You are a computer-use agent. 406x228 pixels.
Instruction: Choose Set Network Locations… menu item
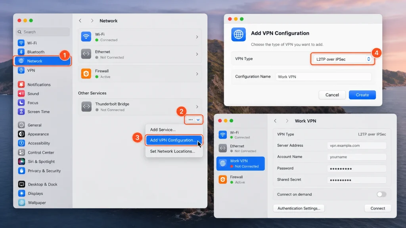point(174,151)
